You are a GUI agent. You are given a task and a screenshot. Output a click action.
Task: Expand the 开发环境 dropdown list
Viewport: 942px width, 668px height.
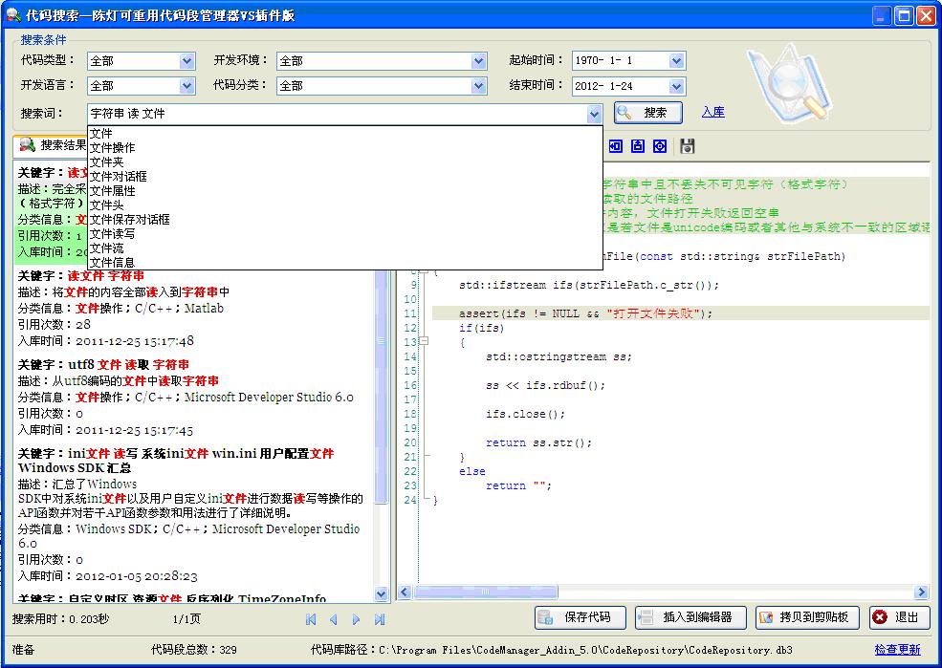coord(479,61)
